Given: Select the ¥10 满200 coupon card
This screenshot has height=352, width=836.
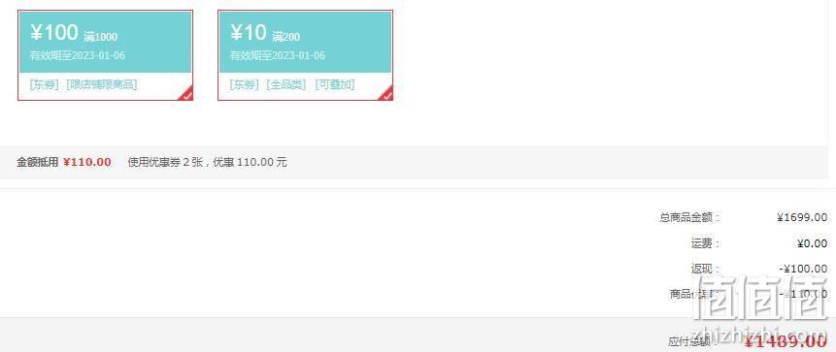Looking at the screenshot, I should coord(306,55).
